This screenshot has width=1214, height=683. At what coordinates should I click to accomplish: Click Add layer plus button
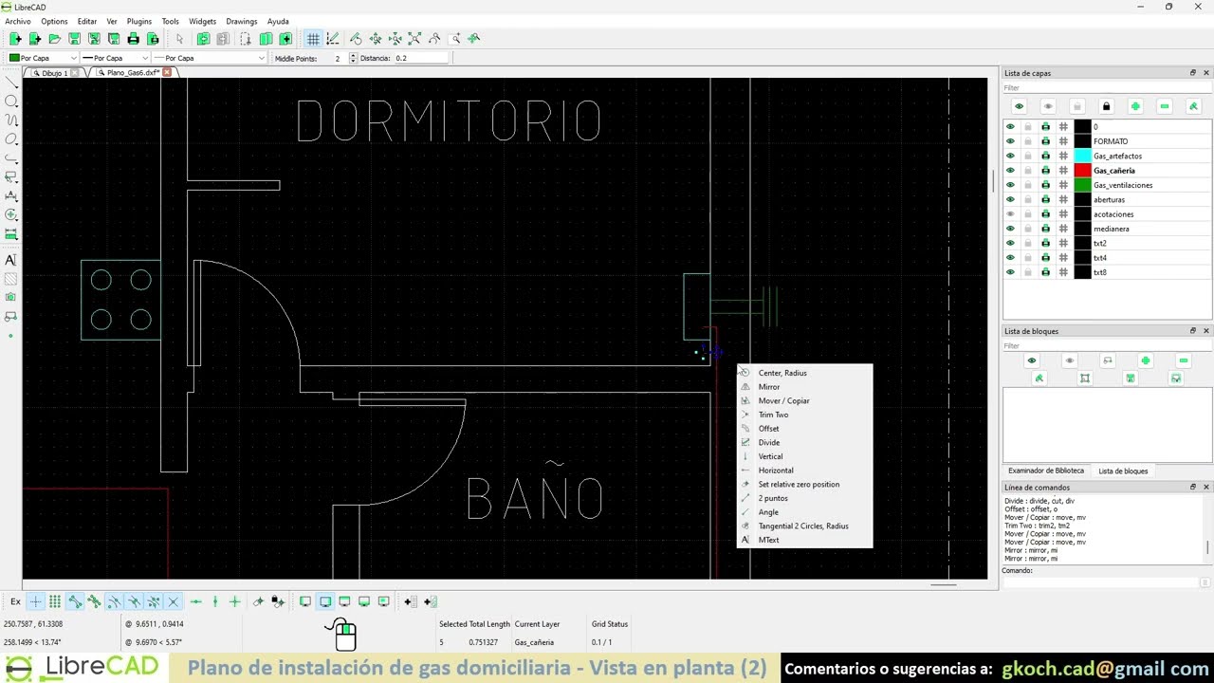tap(1135, 106)
